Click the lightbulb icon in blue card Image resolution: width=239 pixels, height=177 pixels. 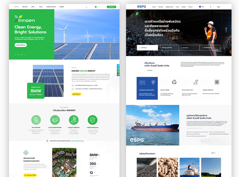tap(153, 82)
